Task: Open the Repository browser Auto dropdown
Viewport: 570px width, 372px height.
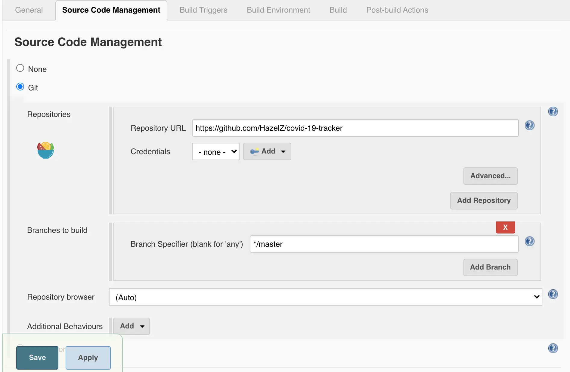Action: point(325,297)
